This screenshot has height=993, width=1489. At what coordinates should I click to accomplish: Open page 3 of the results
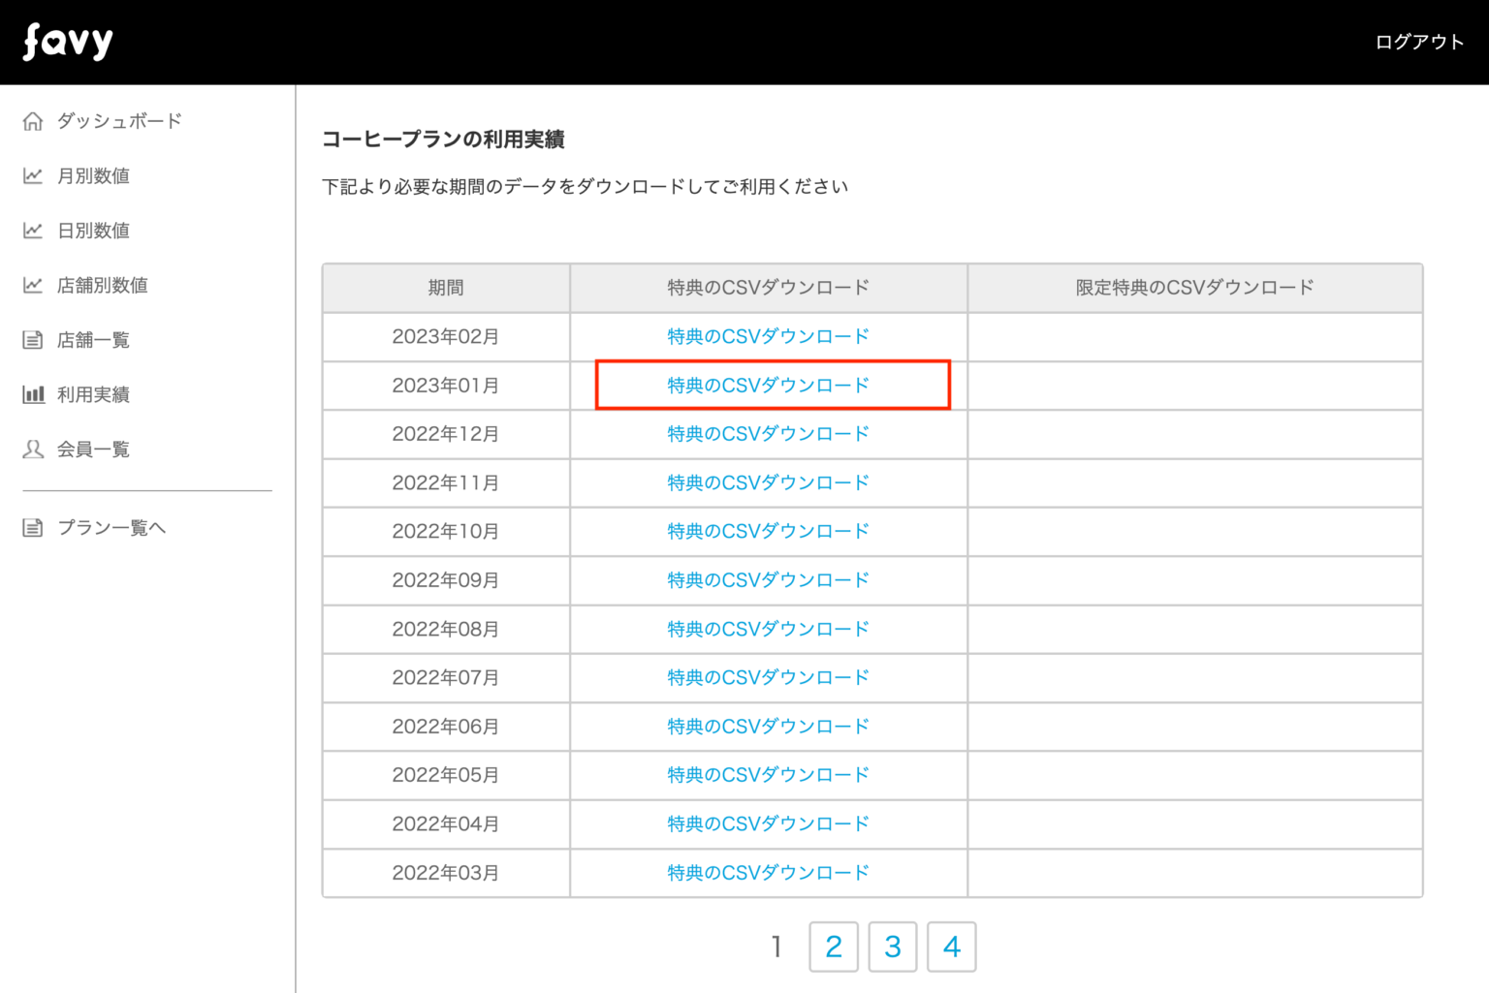coord(893,946)
